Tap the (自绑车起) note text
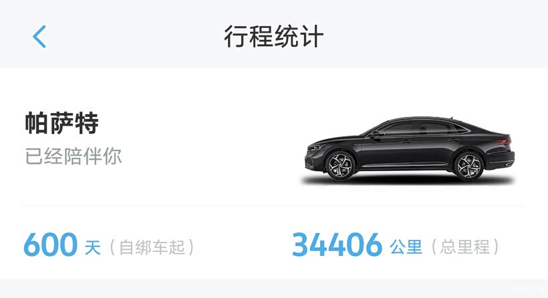 pyautogui.click(x=152, y=247)
